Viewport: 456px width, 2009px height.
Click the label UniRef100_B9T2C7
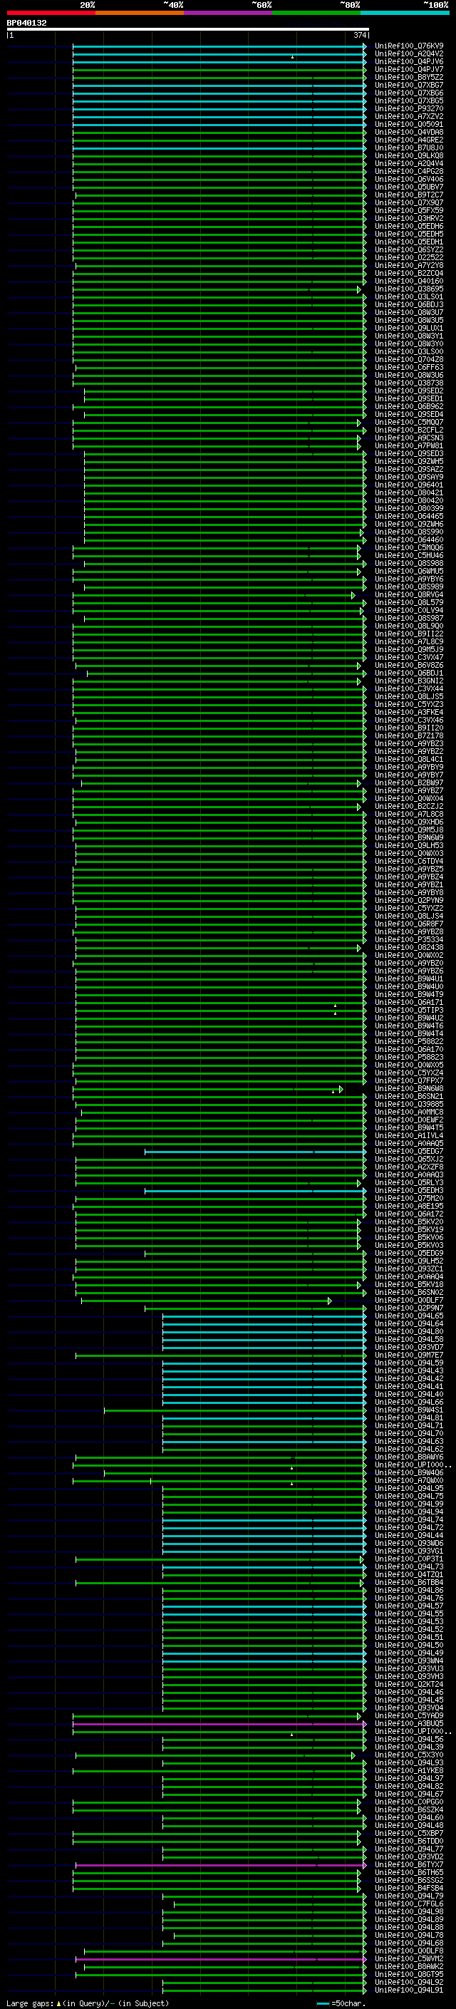pyautogui.click(x=409, y=195)
